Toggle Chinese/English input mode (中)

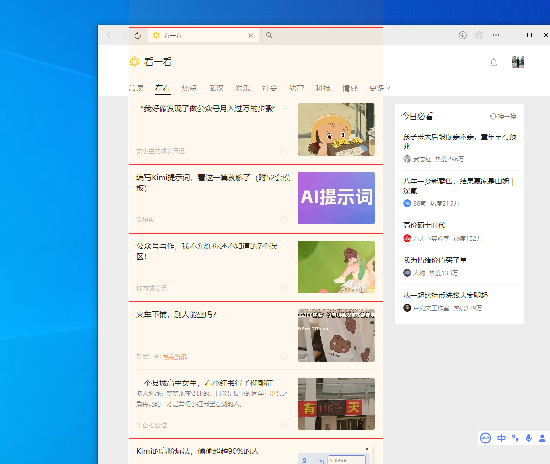coord(501,438)
